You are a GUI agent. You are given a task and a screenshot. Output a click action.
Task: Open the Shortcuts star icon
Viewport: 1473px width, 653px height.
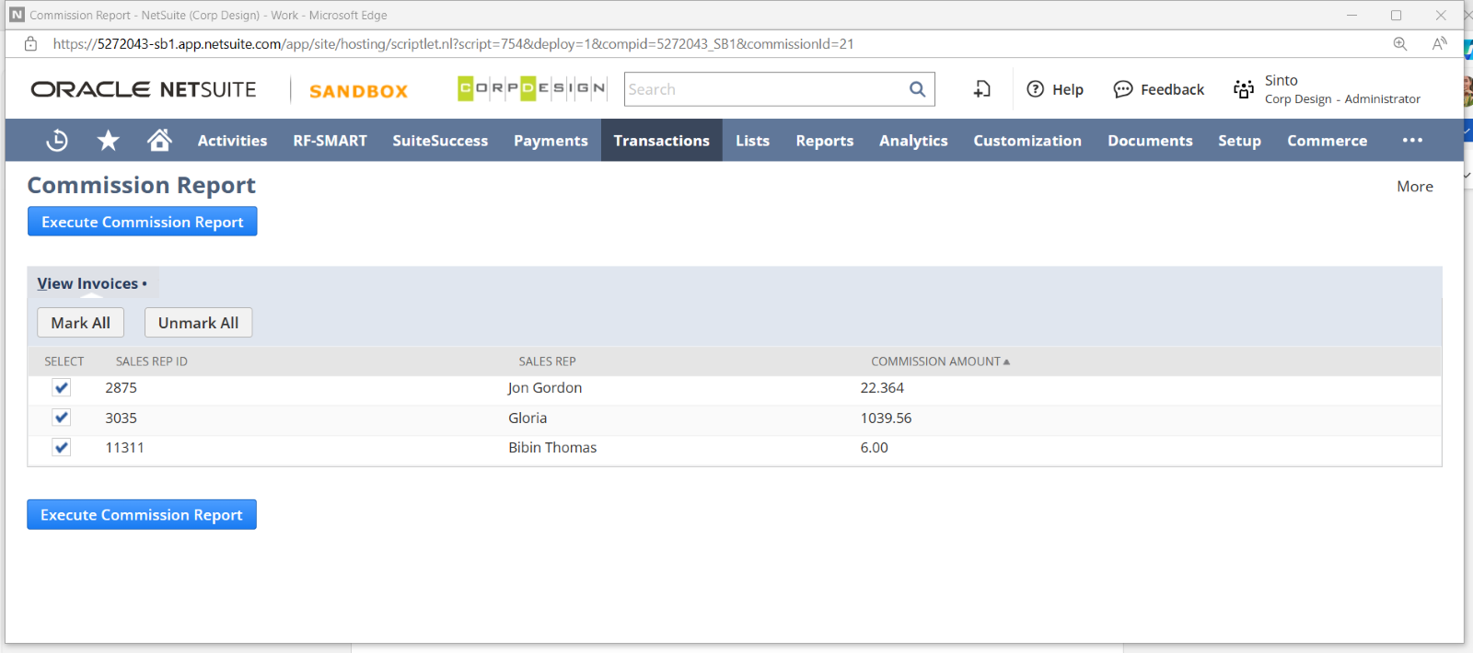109,141
